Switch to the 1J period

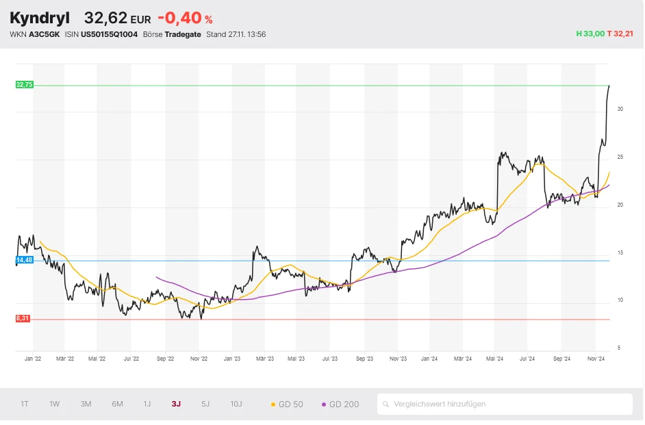coord(147,404)
